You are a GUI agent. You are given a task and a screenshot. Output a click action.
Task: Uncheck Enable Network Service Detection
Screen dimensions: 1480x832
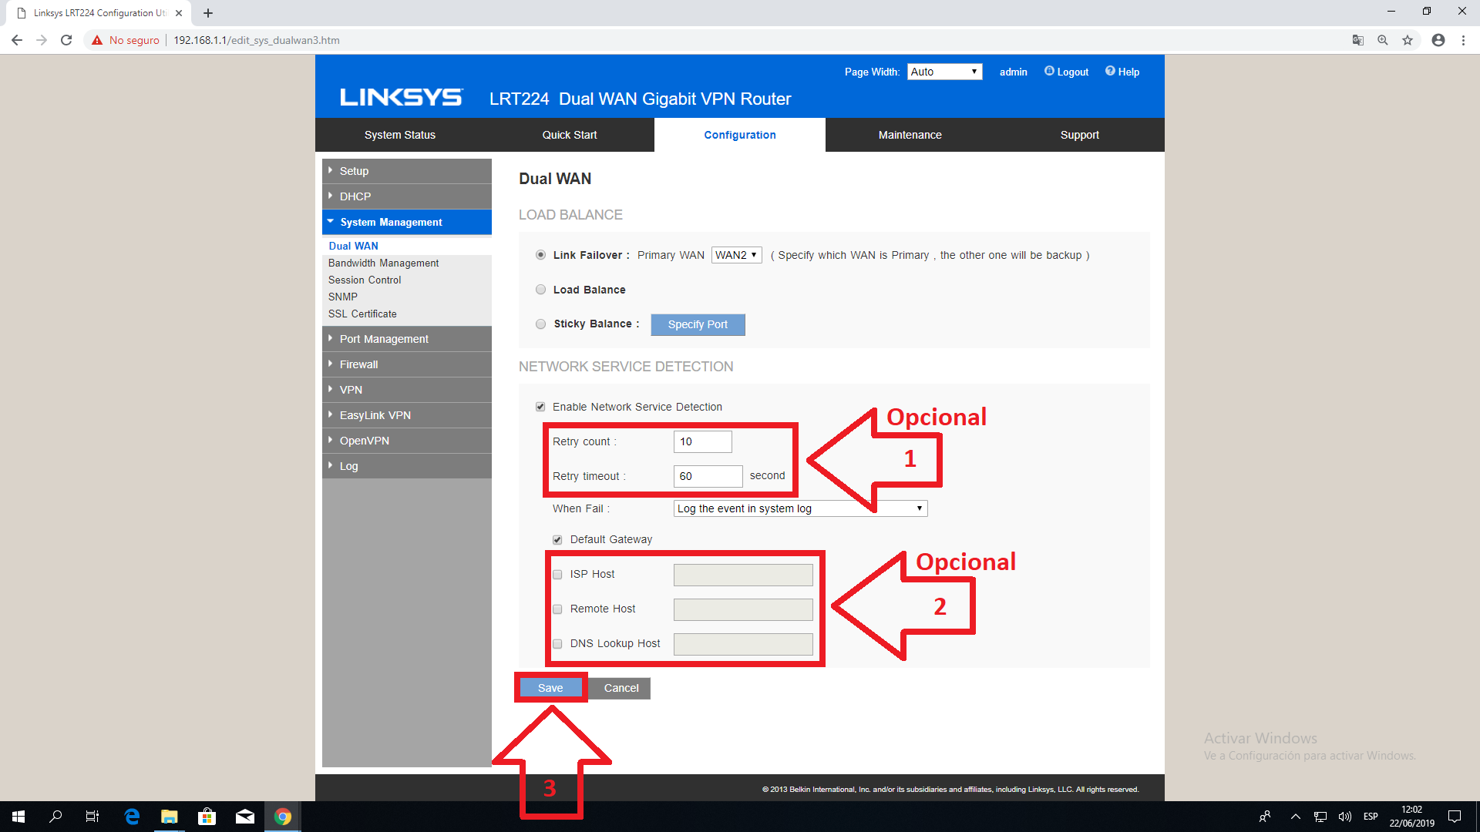point(540,407)
